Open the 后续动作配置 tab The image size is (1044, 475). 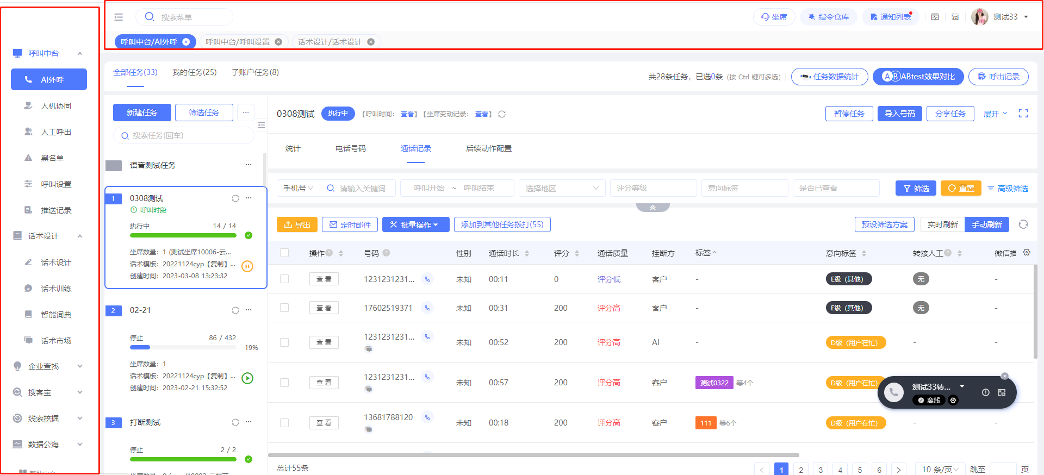coord(489,148)
